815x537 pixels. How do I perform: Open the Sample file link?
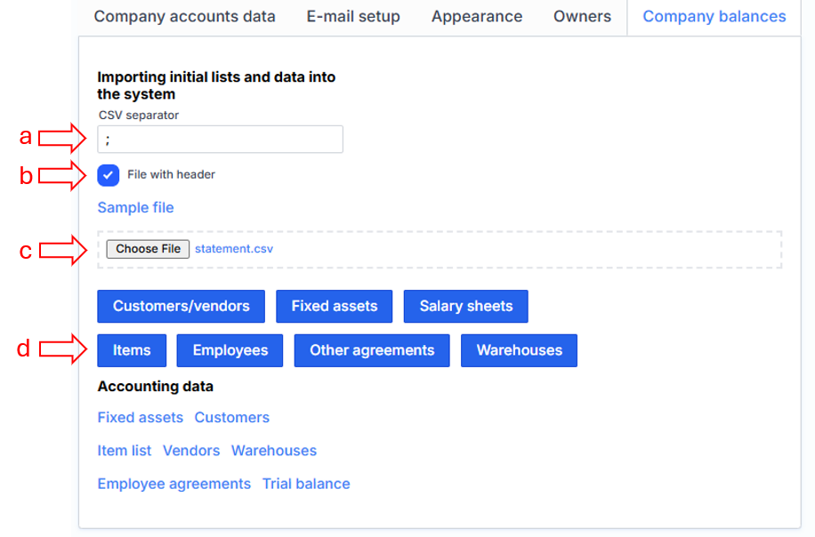point(135,208)
